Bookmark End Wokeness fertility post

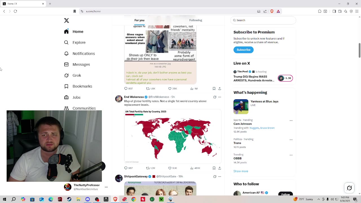point(214,168)
